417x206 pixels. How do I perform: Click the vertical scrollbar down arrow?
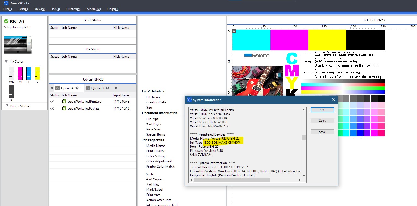(304, 176)
